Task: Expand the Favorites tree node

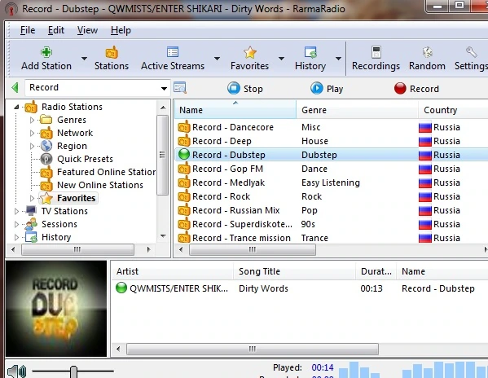Action: 32,198
